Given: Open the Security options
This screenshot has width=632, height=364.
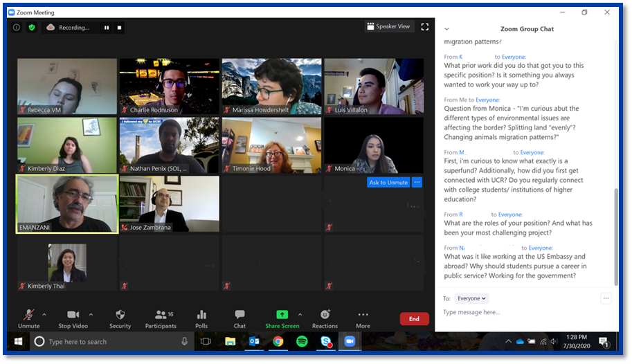Looking at the screenshot, I should click(120, 318).
